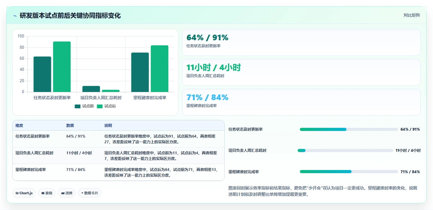Image resolution: width=433 pixels, height=210 pixels.
Task: Click the 任务状态及时更新率 progress label
Action: click(x=246, y=129)
